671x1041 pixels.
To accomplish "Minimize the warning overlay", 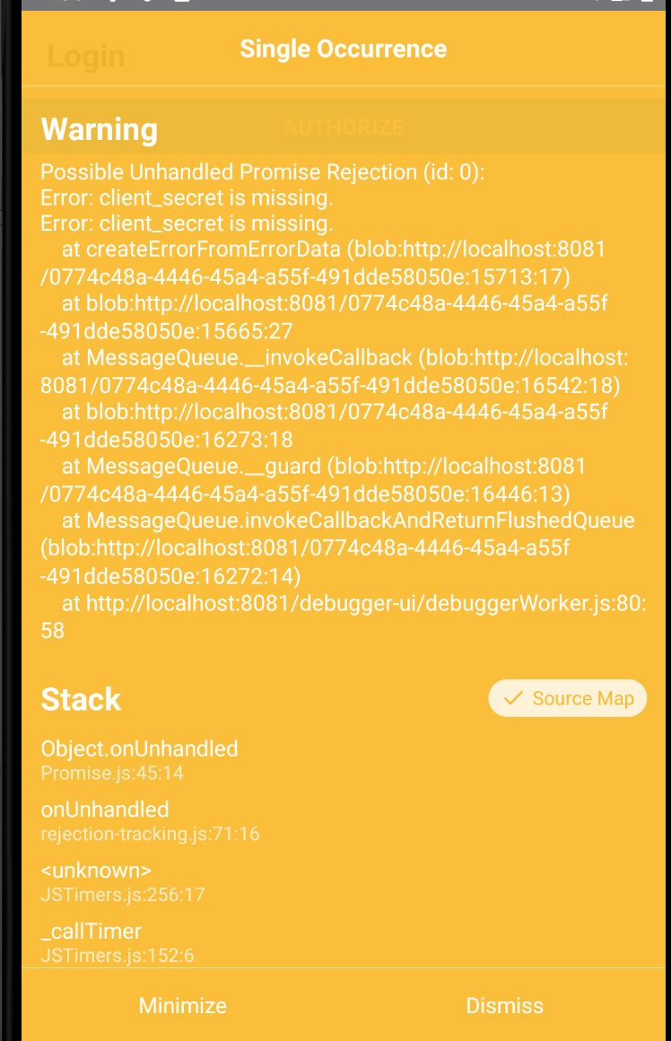I will [182, 1006].
